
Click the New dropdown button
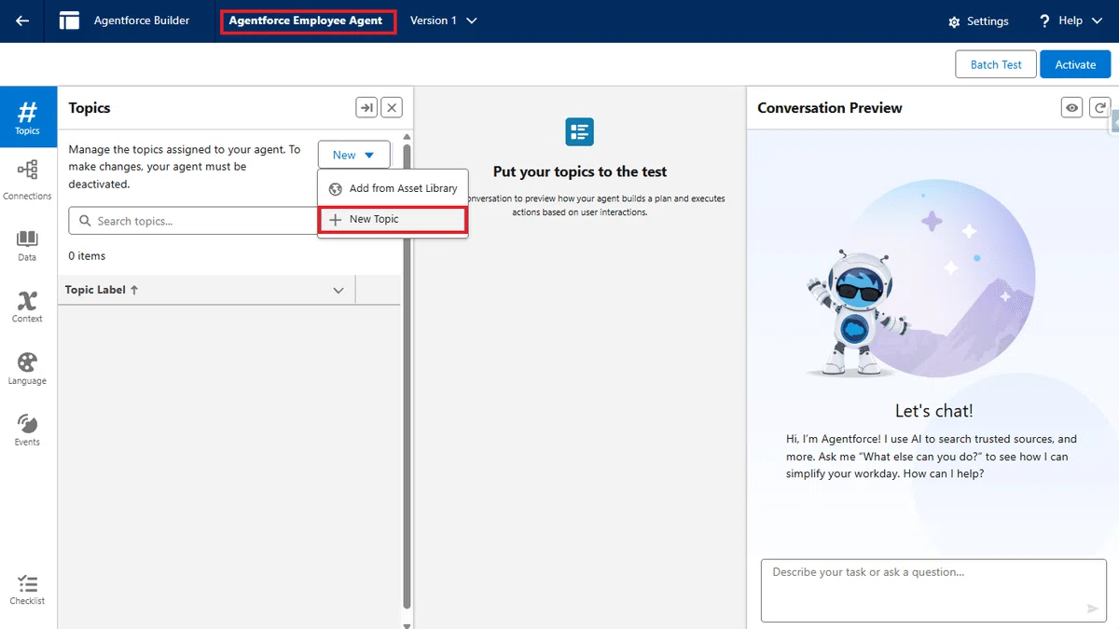click(353, 155)
